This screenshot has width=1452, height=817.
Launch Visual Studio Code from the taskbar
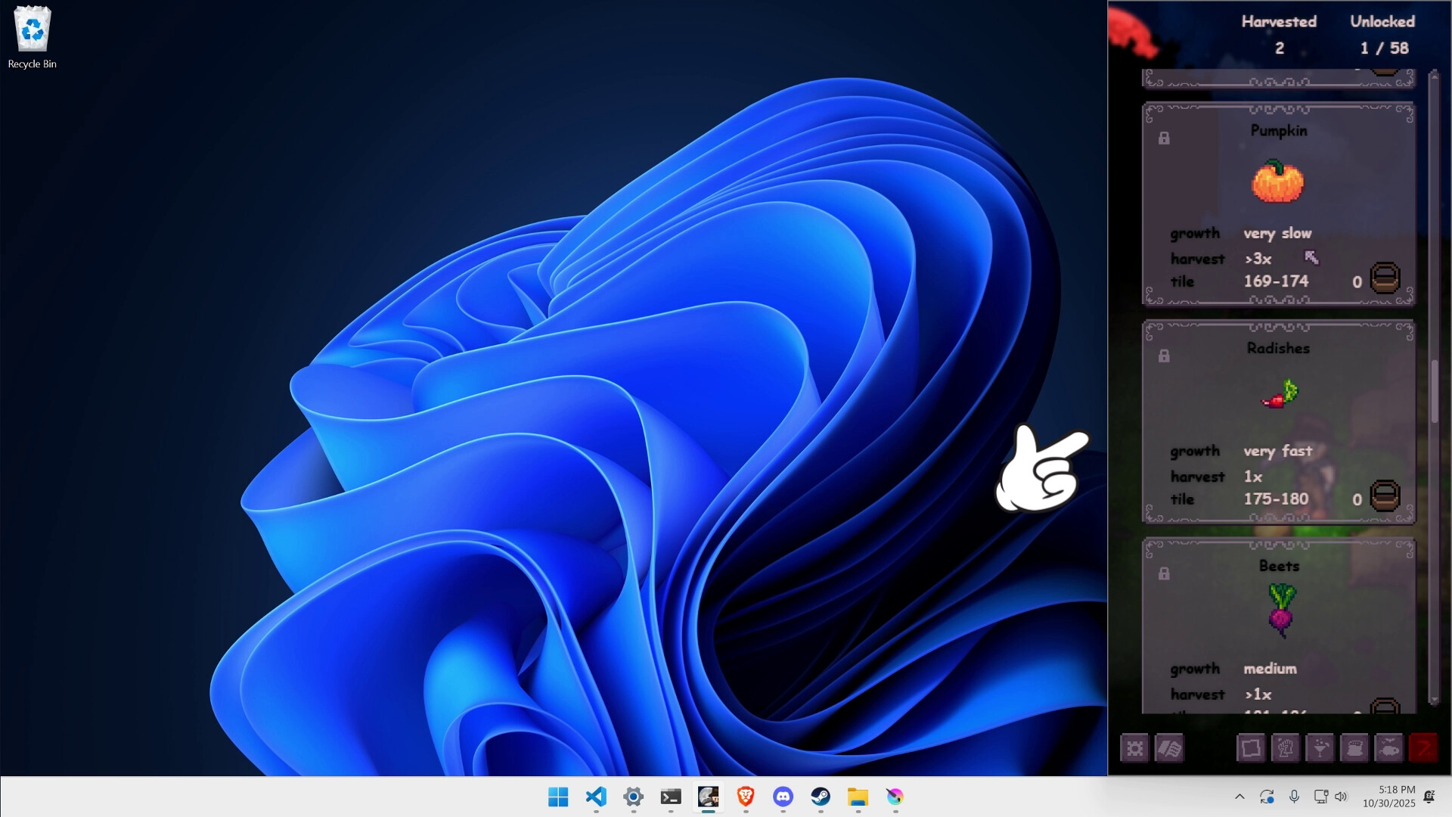click(597, 798)
